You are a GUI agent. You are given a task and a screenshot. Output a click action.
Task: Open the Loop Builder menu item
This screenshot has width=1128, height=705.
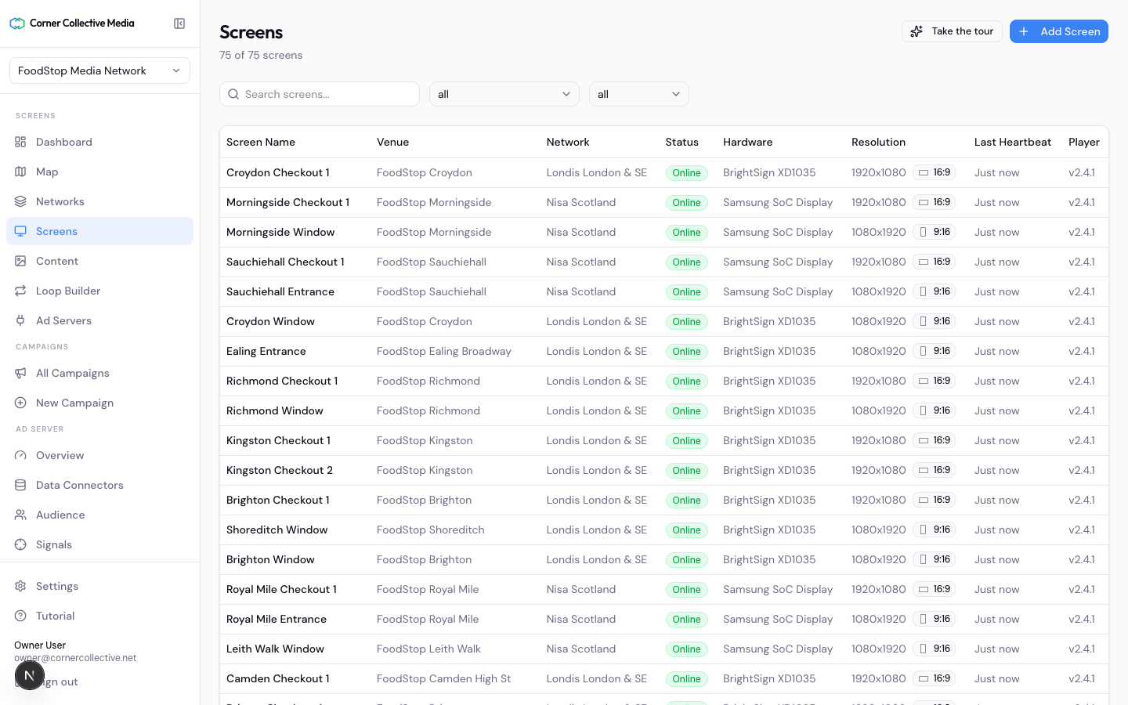point(99,291)
